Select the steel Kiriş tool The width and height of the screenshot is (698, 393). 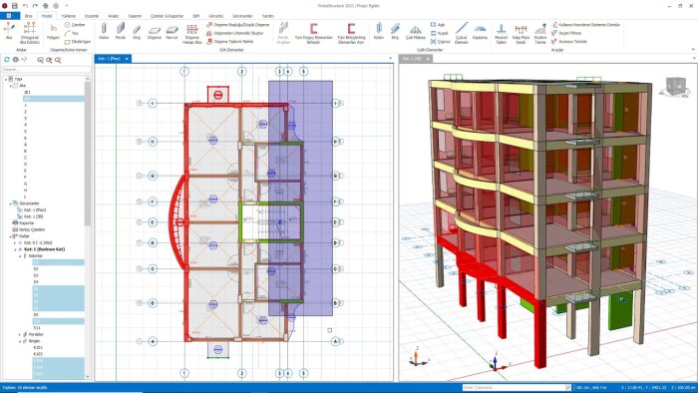tap(395, 31)
